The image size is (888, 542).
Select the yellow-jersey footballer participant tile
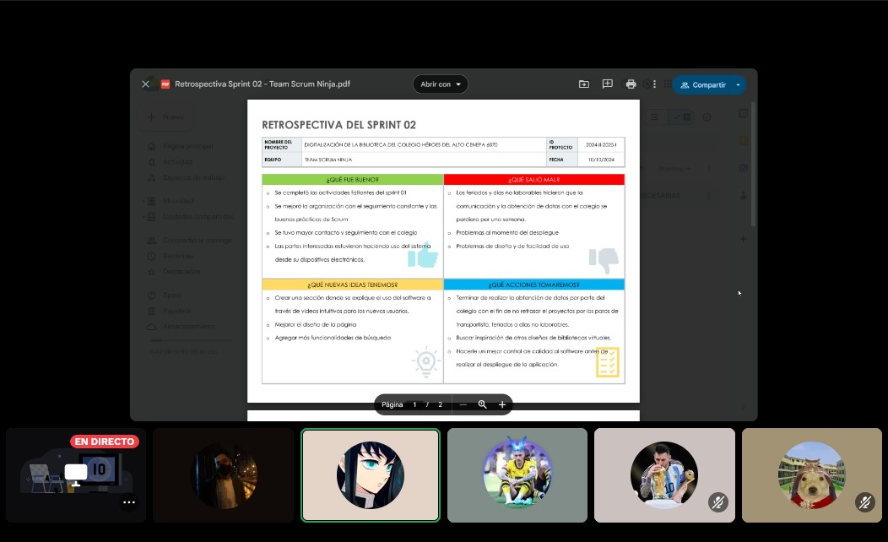pyautogui.click(x=517, y=475)
